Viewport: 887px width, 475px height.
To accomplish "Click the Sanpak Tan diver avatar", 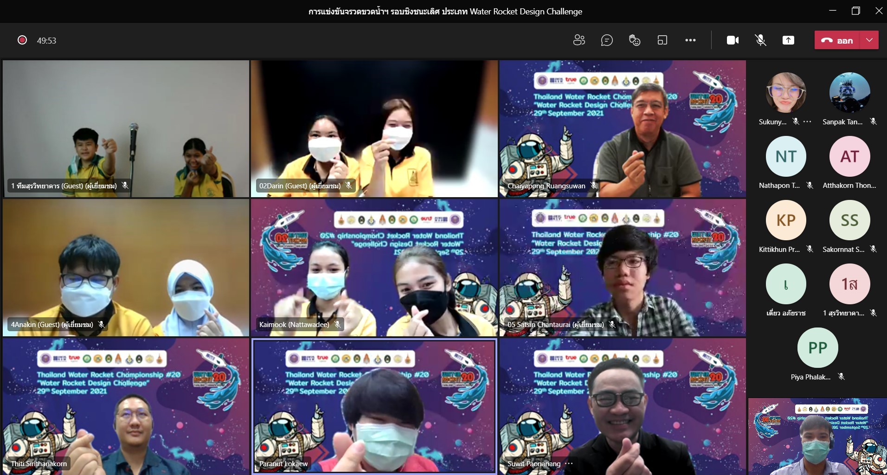I will tap(849, 93).
